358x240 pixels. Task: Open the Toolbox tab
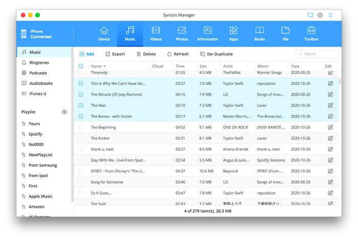(x=311, y=34)
